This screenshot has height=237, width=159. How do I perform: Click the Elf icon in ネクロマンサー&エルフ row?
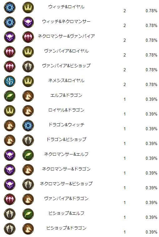pyautogui.click(x=28, y=155)
